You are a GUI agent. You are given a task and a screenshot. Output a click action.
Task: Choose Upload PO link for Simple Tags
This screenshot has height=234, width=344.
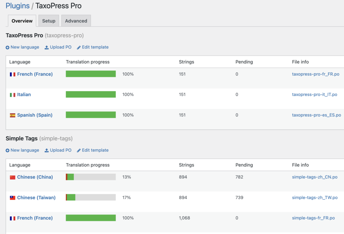point(60,150)
